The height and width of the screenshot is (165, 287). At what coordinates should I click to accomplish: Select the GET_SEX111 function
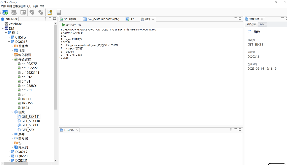31,117
